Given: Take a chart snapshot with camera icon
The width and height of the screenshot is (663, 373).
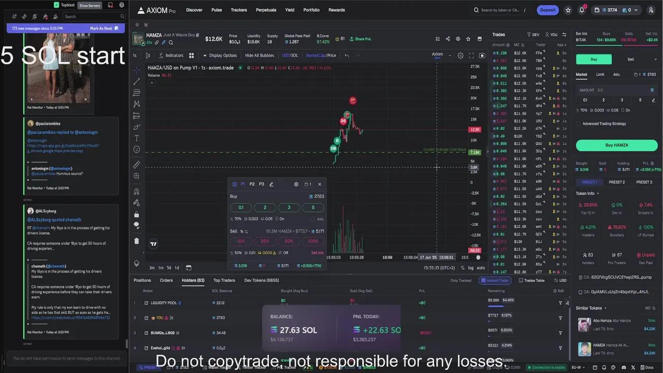Looking at the screenshot, I should (x=482, y=55).
